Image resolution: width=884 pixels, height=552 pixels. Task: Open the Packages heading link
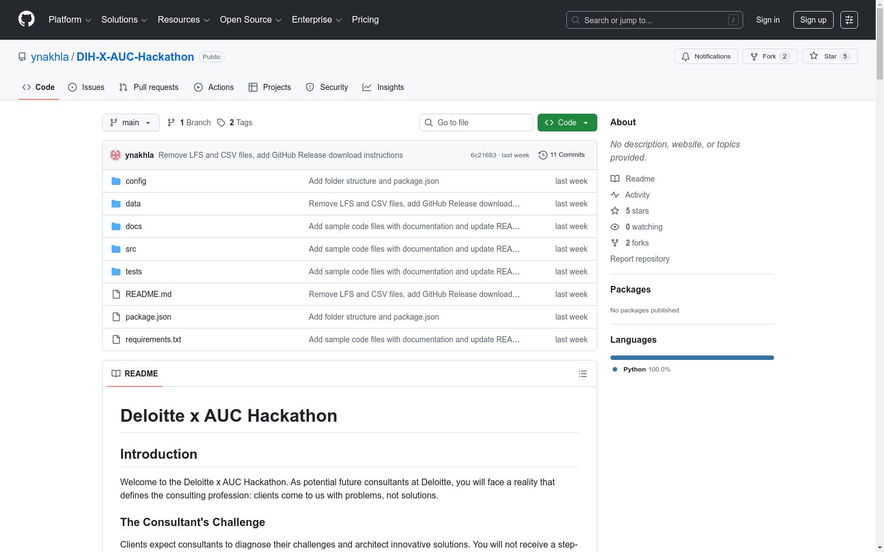point(630,289)
